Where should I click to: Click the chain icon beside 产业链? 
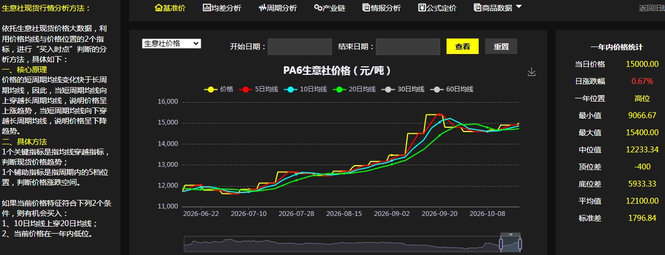318,7
